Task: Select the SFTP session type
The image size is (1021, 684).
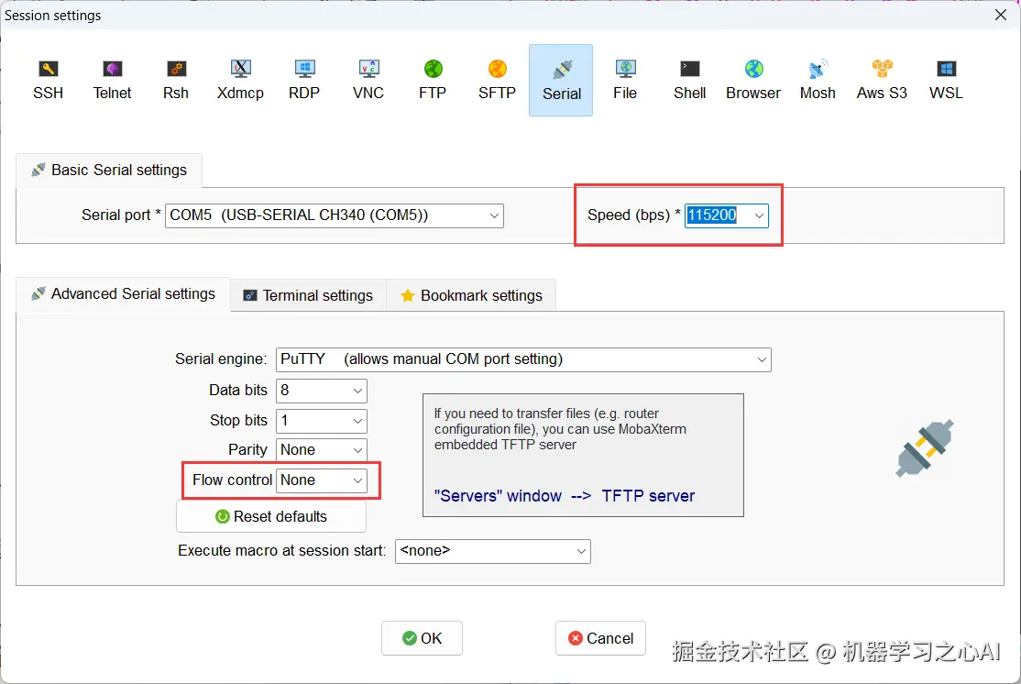Action: pyautogui.click(x=497, y=80)
